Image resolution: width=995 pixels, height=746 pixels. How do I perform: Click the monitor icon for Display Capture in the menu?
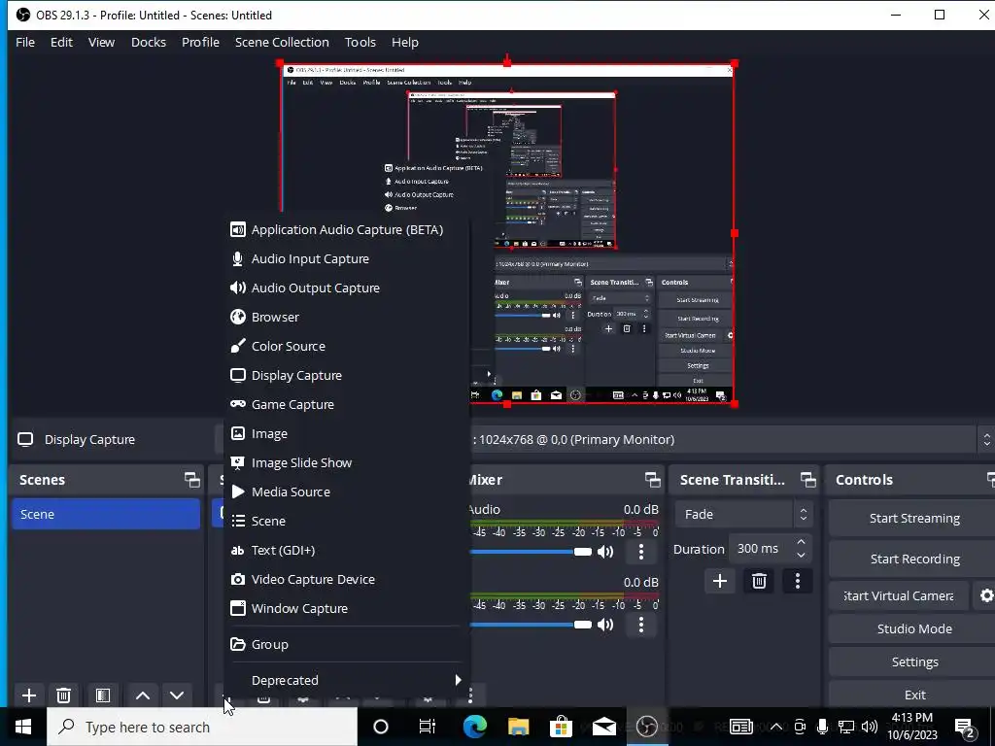click(x=238, y=375)
